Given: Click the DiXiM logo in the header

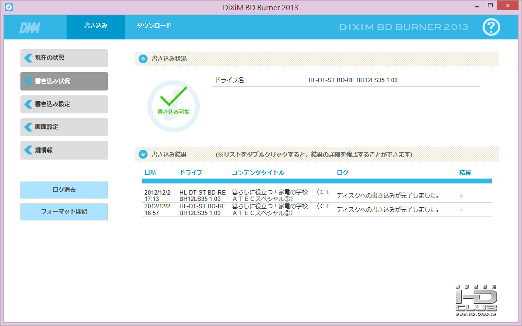Looking at the screenshot, I should click(30, 28).
